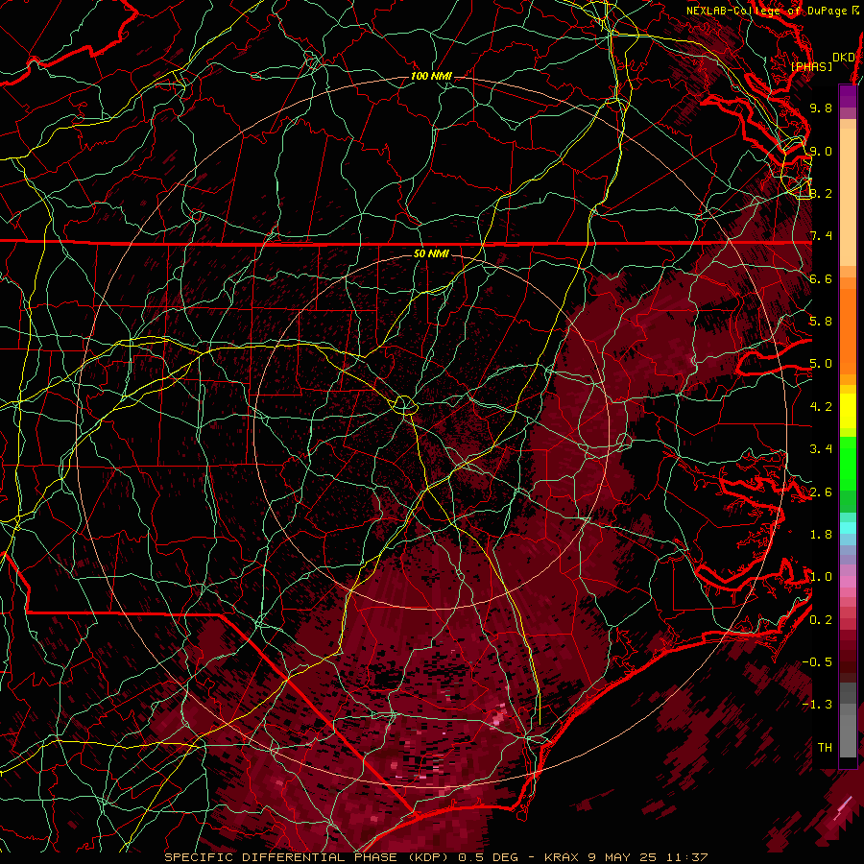864x864 pixels.
Task: Click the "(KDP)" product abbreviation text
Action: (426, 857)
